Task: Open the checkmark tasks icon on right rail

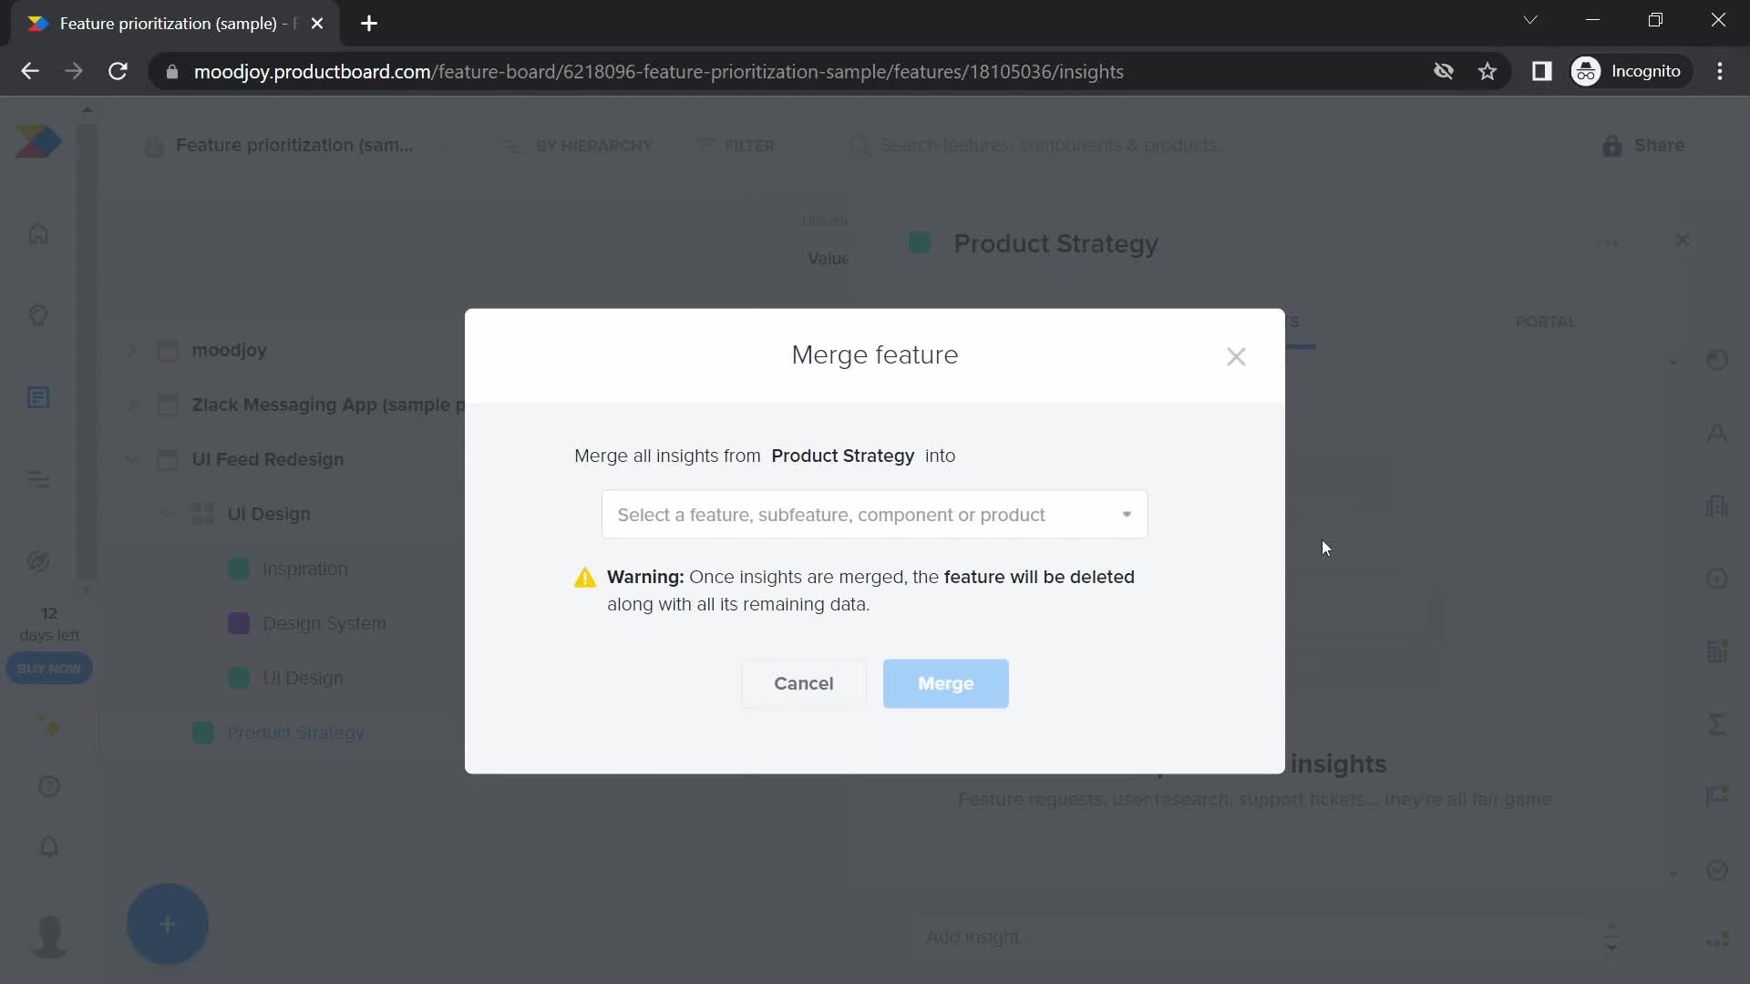Action: [1717, 870]
